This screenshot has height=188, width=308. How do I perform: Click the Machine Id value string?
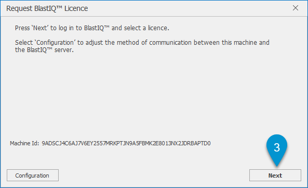[x=126, y=143]
